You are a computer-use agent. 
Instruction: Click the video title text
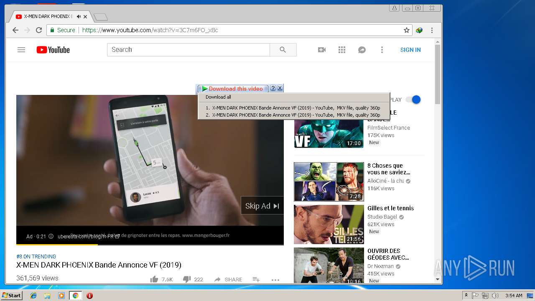click(99, 265)
